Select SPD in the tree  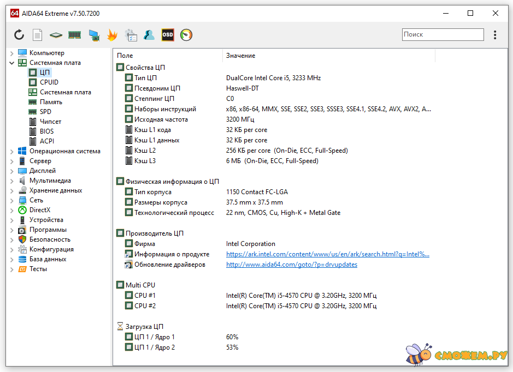click(x=40, y=112)
